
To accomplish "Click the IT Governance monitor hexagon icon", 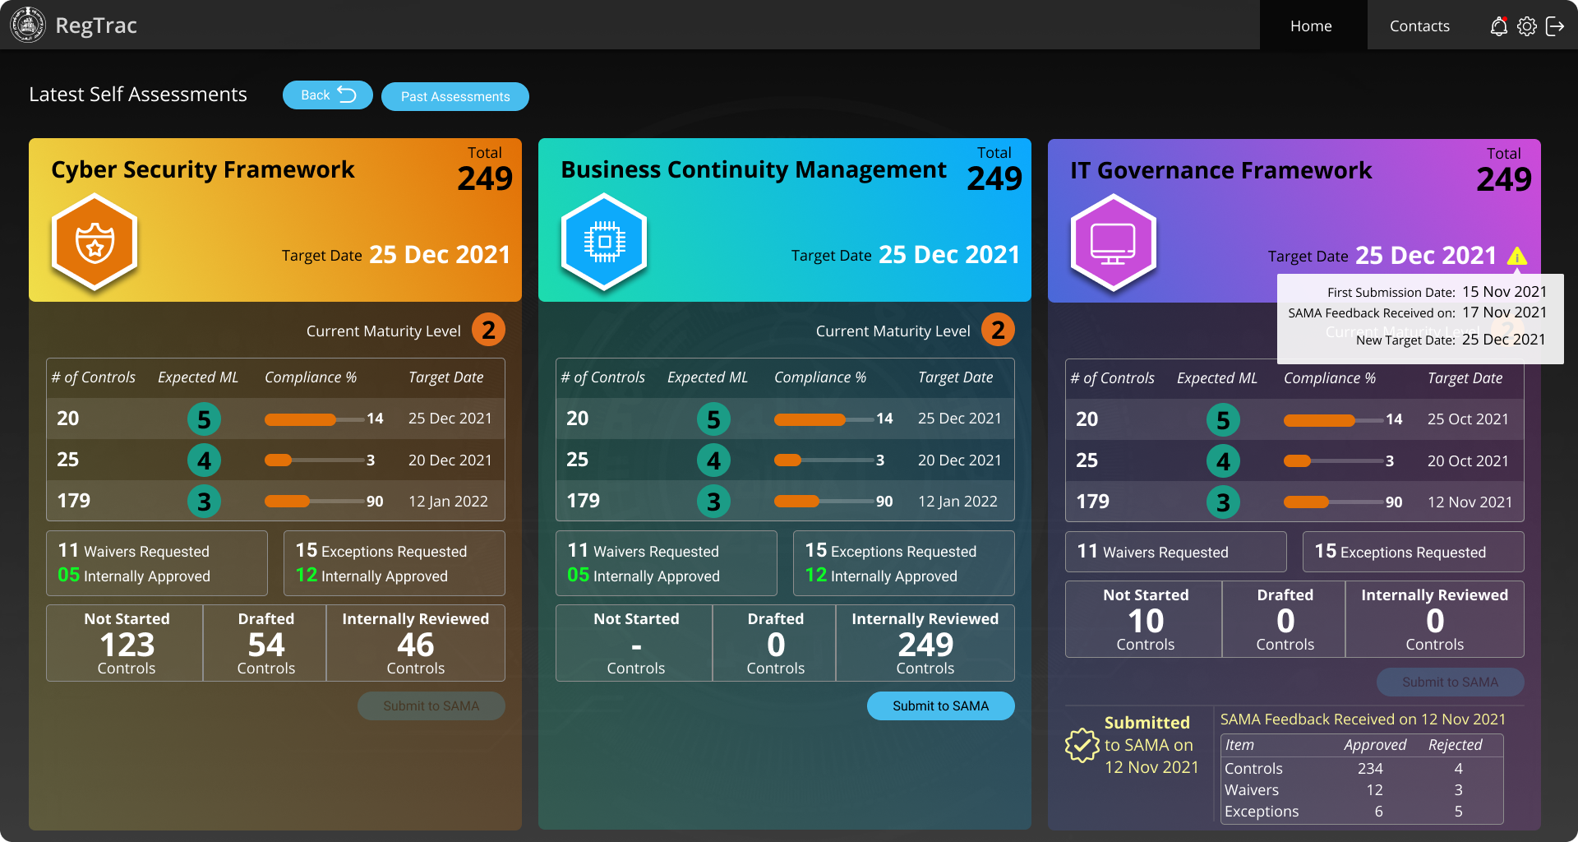I will pyautogui.click(x=1113, y=243).
